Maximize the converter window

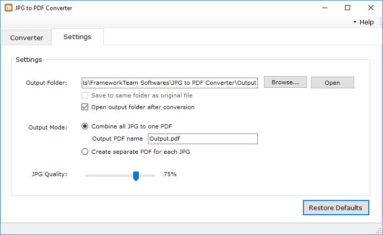[x=348, y=8]
